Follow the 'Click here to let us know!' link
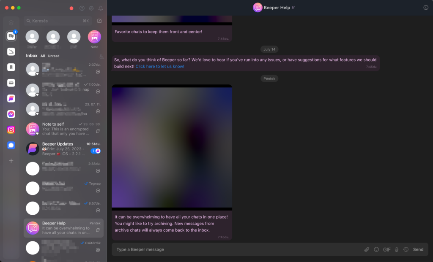Viewport: 433px width, 262px height. pos(160,66)
